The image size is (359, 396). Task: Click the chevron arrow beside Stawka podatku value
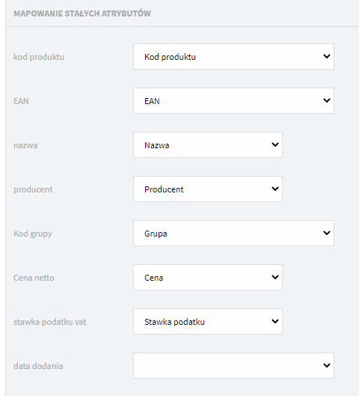click(275, 321)
